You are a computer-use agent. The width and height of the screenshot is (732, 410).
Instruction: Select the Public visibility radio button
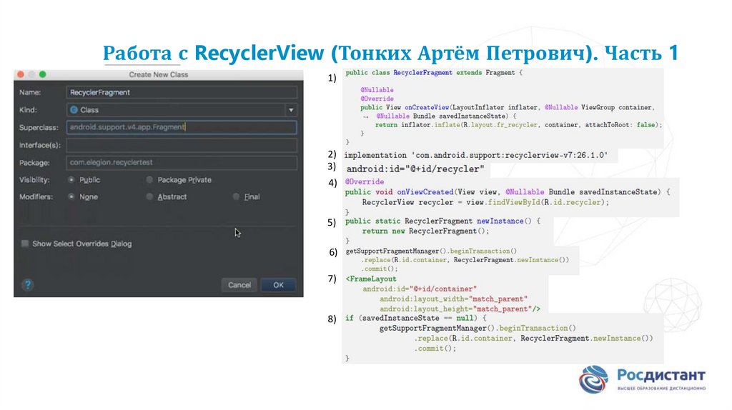click(71, 180)
